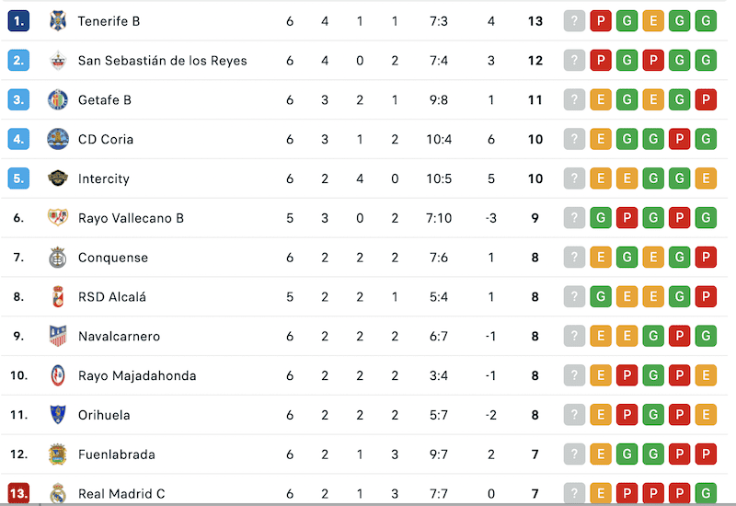Click the blue position 1 rank badge

click(x=19, y=21)
